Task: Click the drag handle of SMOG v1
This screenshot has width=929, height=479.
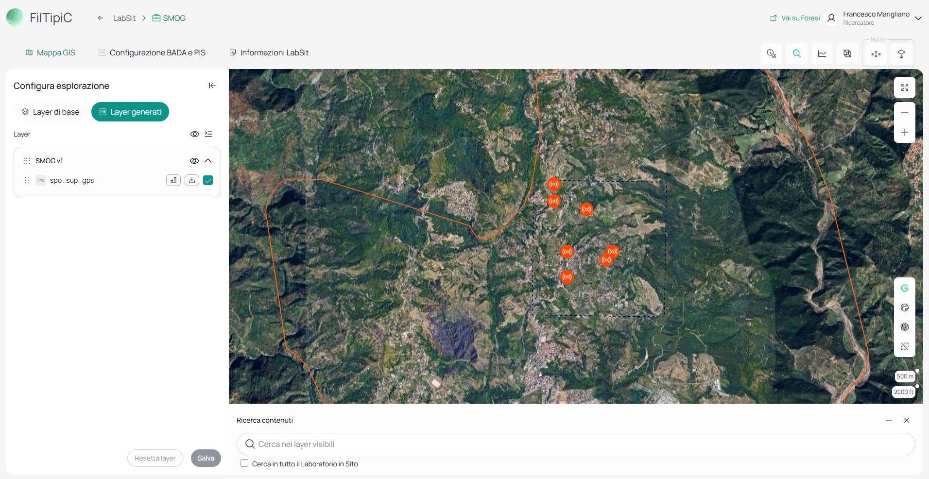Action: 27,161
